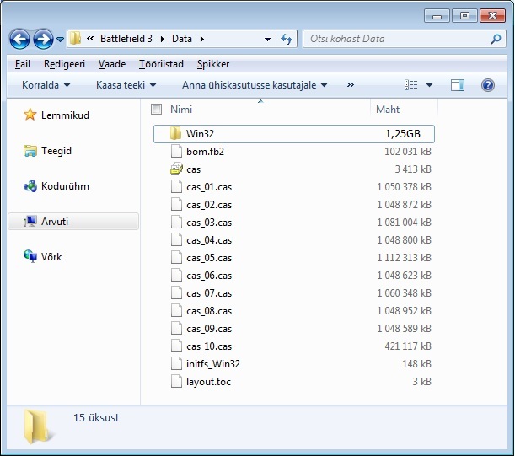Screen dimensions: 515x456
Task: Open the Kaasa teeki dropdown
Action: (x=126, y=85)
